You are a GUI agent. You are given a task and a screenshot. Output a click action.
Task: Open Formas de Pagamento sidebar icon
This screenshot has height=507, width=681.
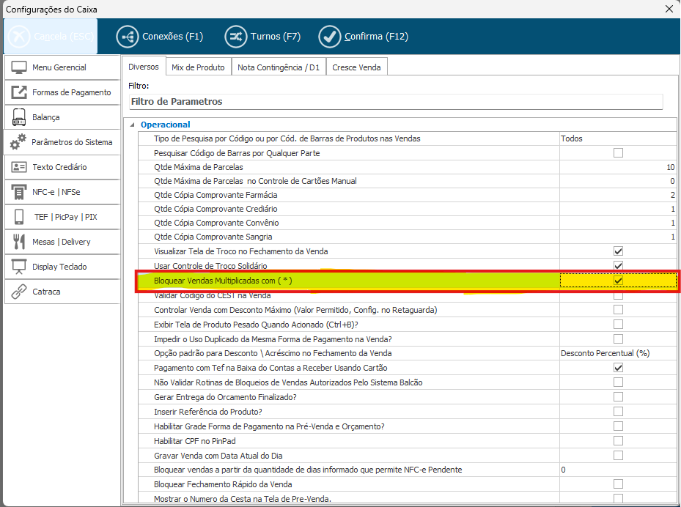[19, 92]
